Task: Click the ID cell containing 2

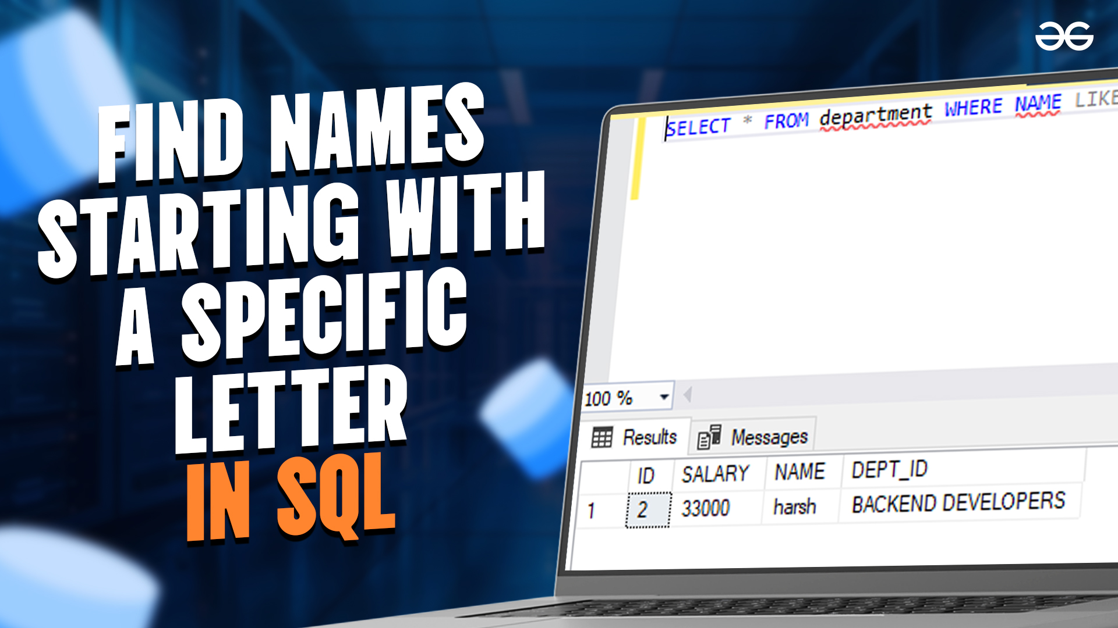Action: [648, 510]
